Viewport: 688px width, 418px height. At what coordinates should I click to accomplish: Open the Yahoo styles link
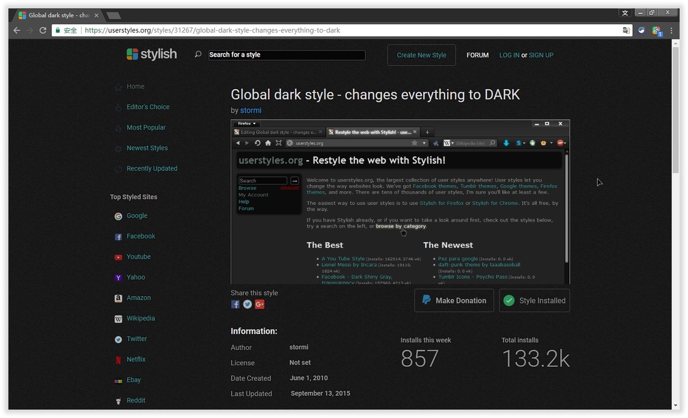[x=136, y=277]
